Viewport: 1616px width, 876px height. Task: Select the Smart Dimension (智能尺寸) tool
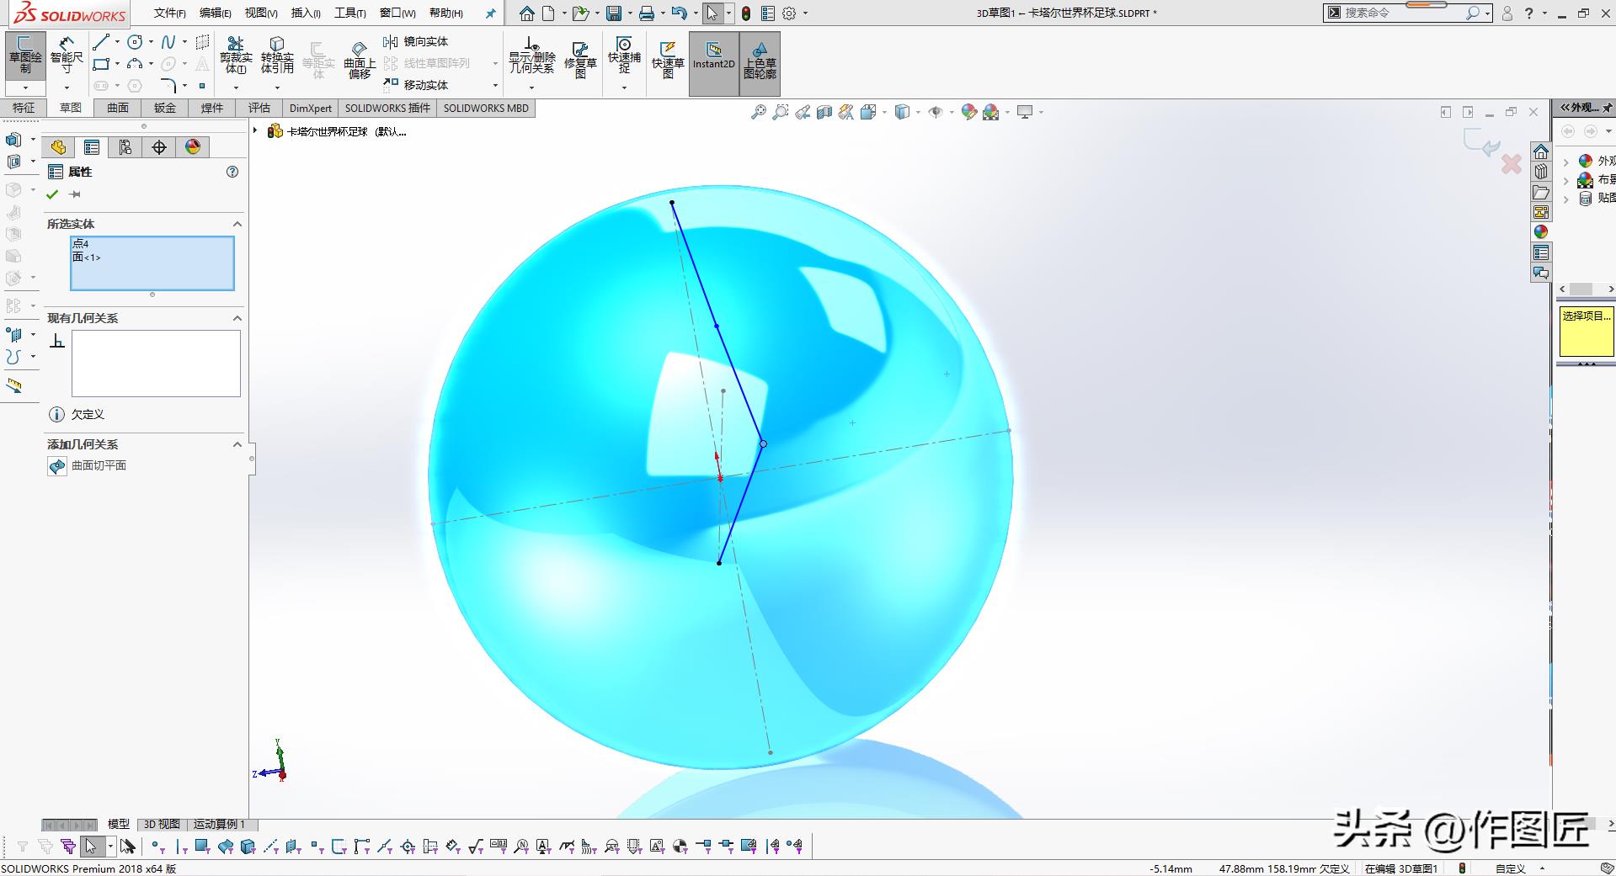pyautogui.click(x=67, y=56)
